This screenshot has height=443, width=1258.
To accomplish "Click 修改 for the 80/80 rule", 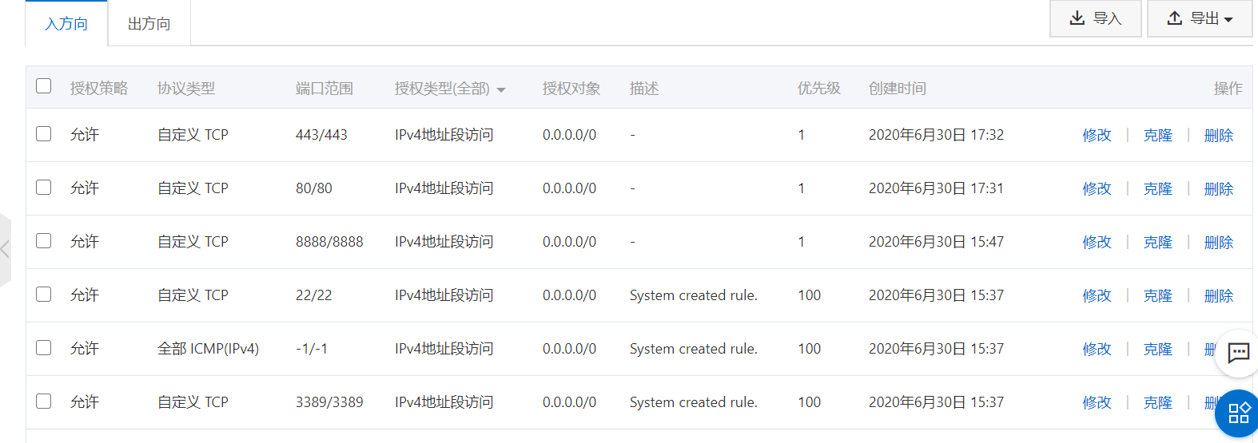I will pos(1097,189).
